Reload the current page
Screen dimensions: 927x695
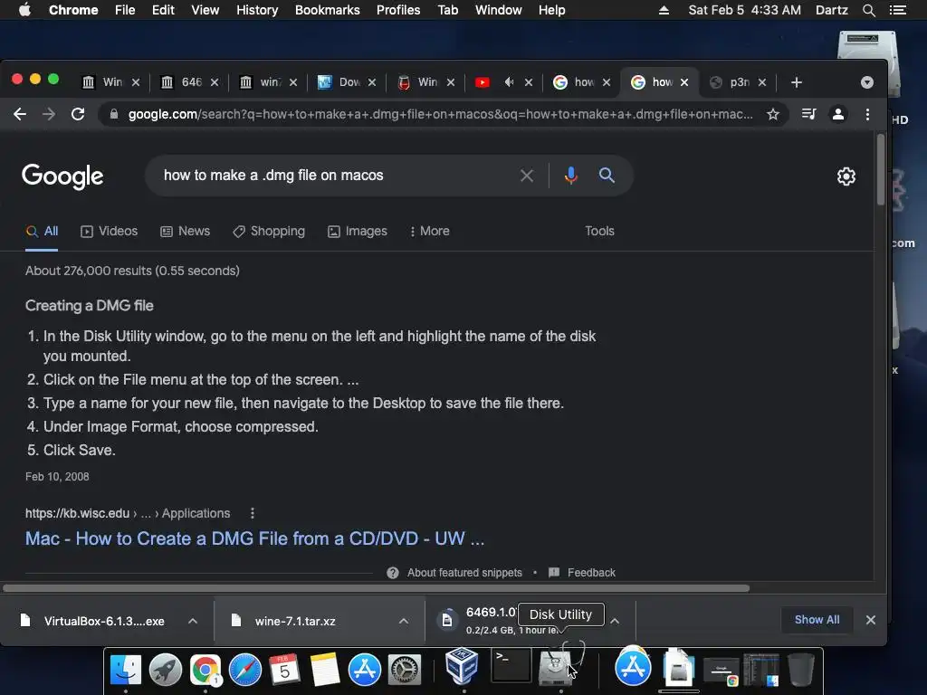78,114
